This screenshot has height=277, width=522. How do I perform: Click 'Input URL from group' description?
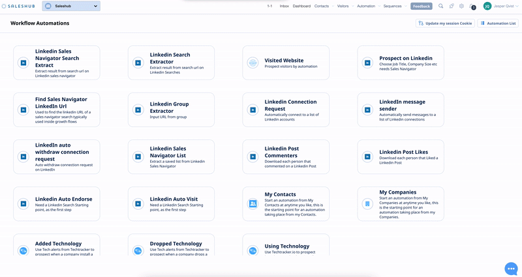pyautogui.click(x=168, y=117)
